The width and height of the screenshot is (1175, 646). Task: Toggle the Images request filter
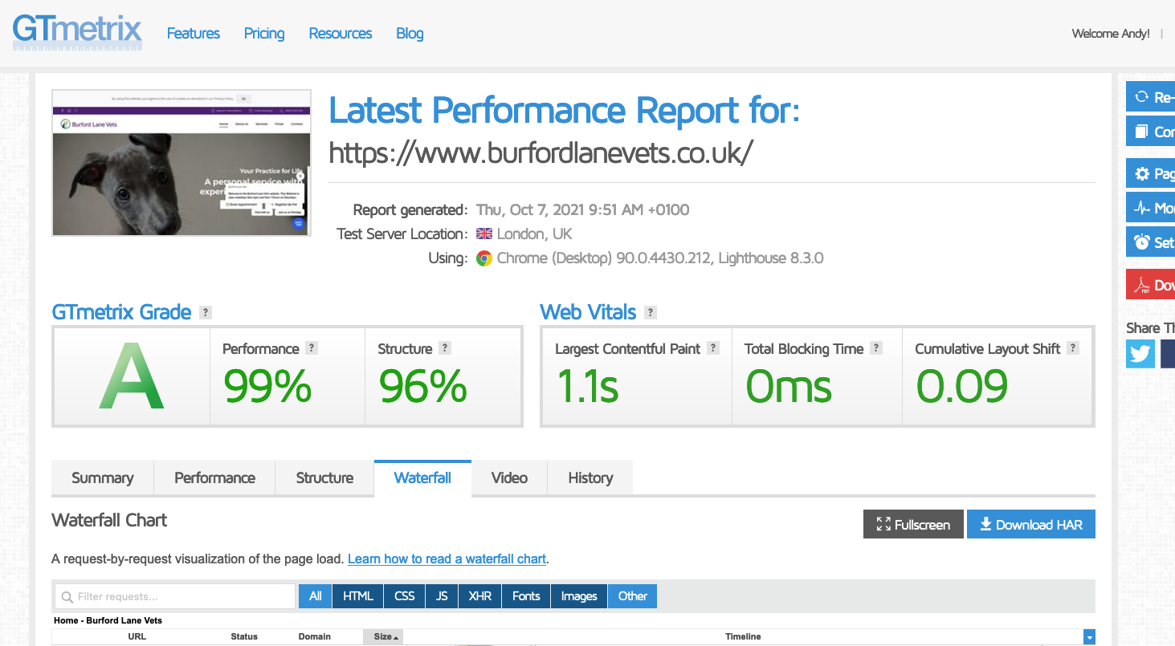click(579, 596)
